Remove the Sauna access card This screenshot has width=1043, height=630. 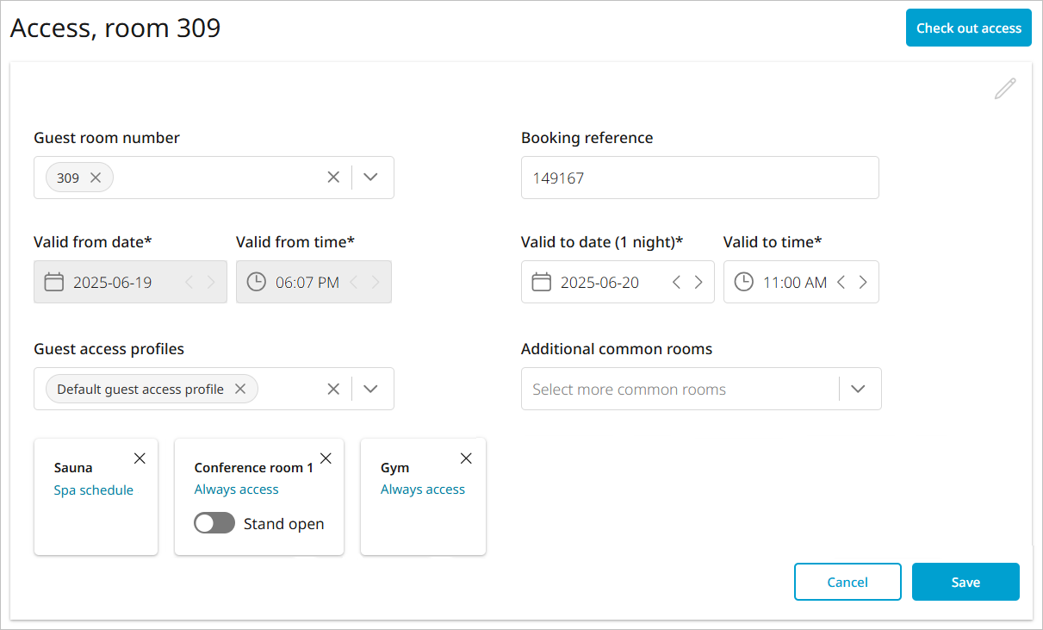(x=140, y=458)
